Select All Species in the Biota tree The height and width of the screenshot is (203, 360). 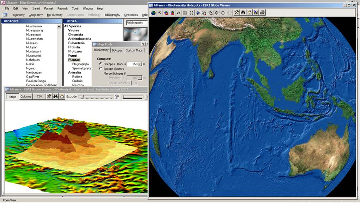(x=73, y=26)
